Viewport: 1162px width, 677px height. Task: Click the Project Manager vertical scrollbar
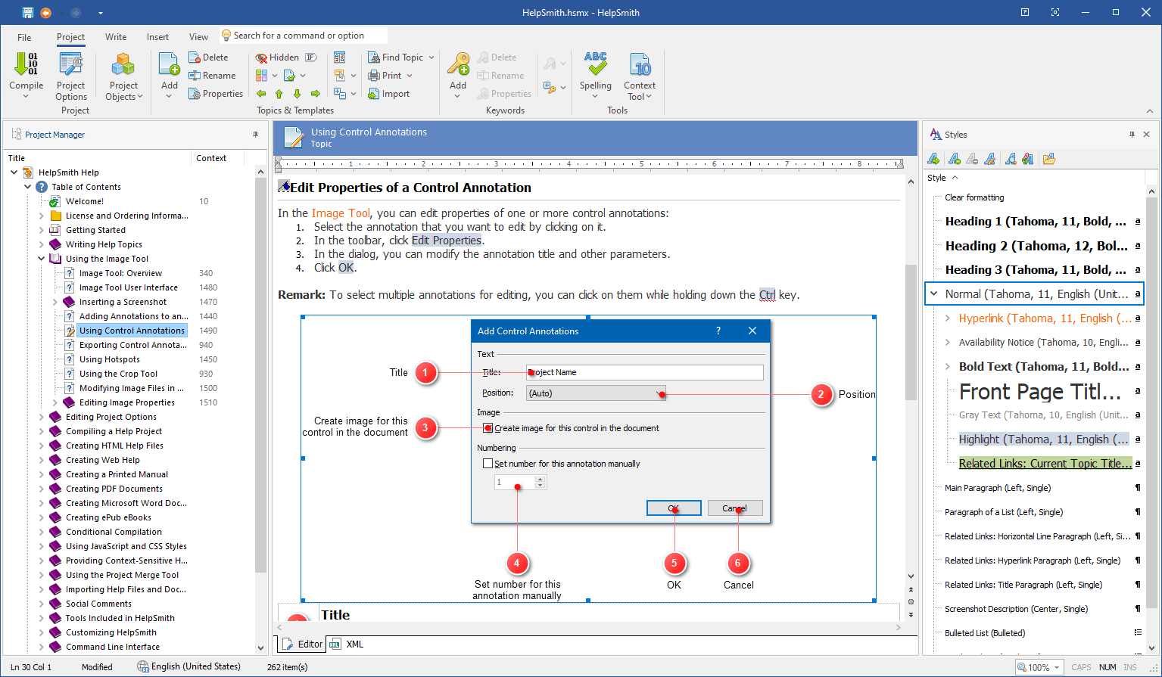(260, 378)
